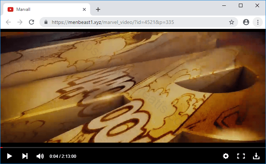Open Chrome three-dot menu
This screenshot has height=164, width=266.
[x=258, y=22]
